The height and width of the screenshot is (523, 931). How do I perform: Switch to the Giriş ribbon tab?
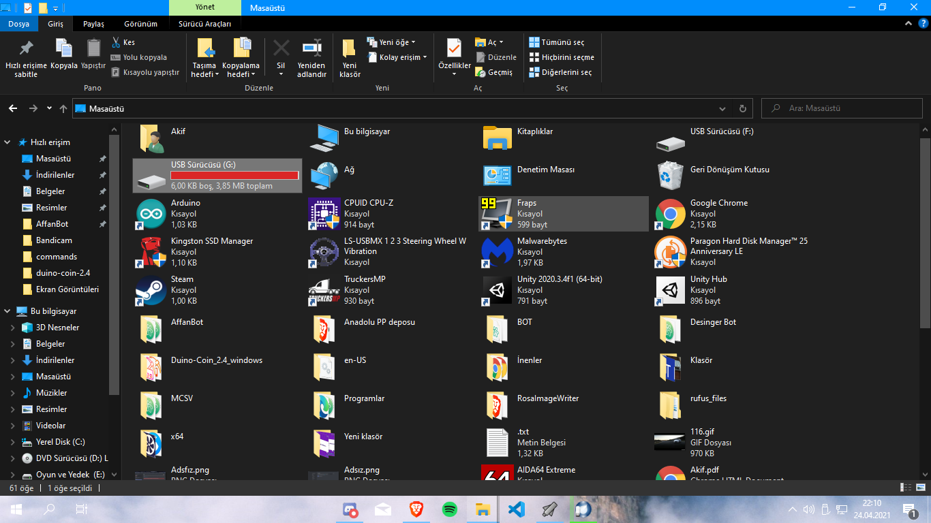point(55,24)
